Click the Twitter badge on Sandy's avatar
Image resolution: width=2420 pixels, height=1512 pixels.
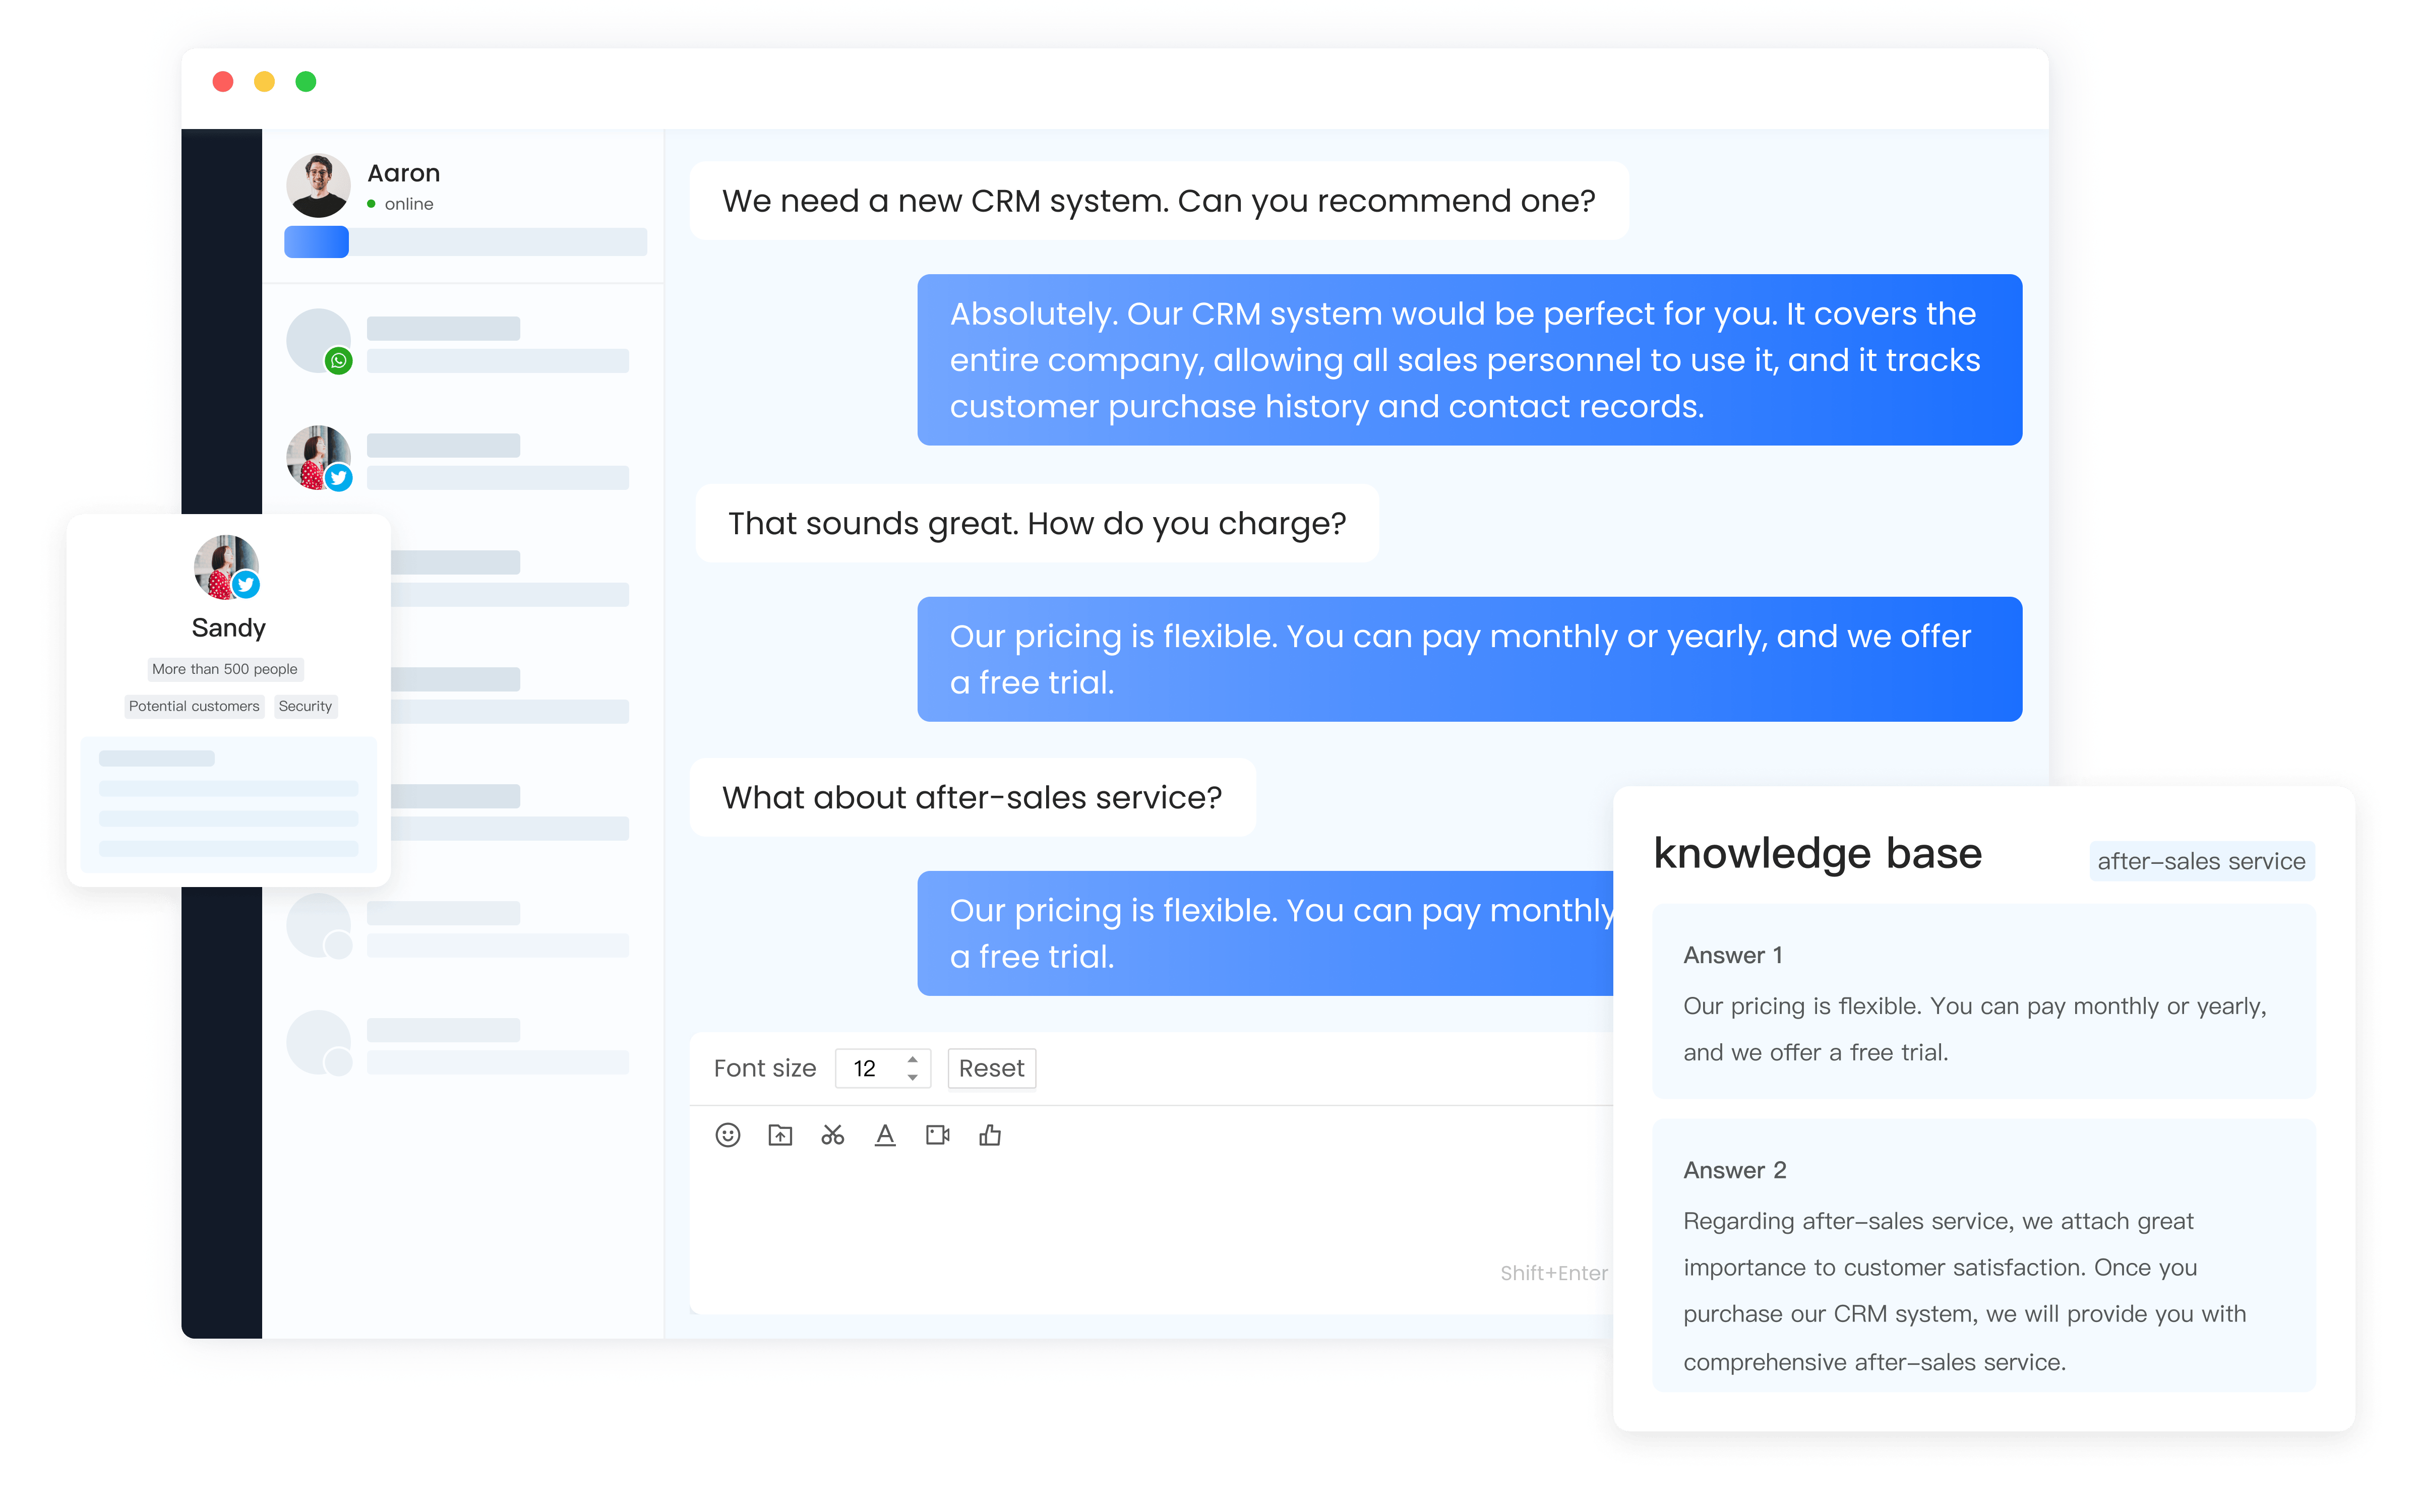click(x=246, y=585)
